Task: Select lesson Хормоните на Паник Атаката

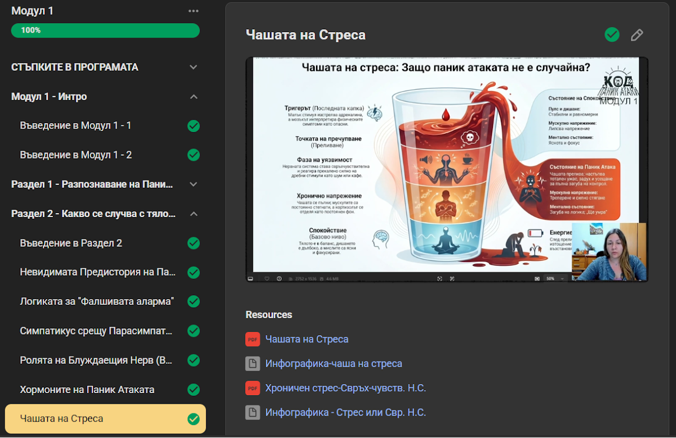Action: click(x=87, y=389)
